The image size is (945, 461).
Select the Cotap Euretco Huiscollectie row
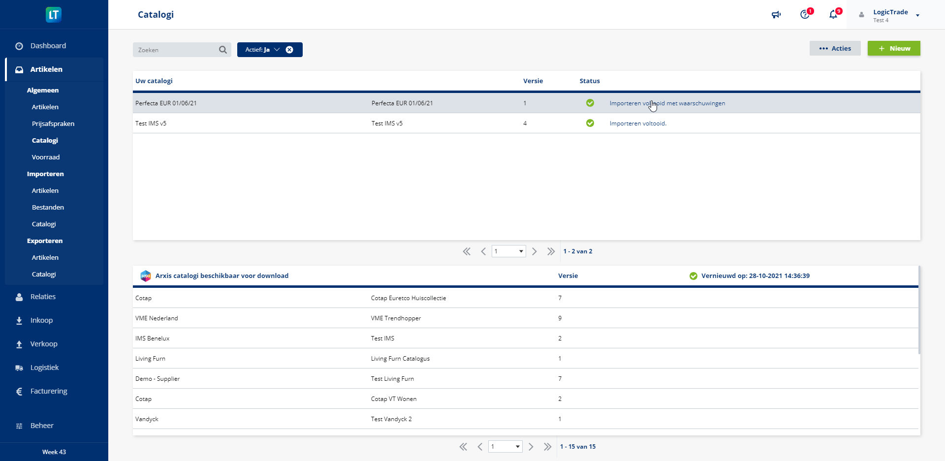coord(525,298)
